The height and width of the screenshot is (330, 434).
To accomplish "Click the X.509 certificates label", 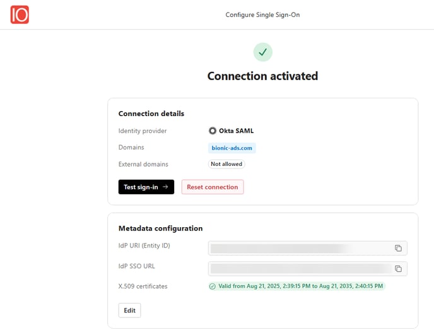I will click(x=143, y=286).
